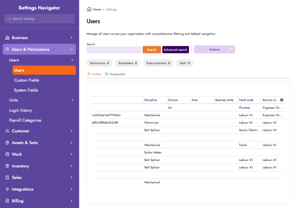Open Advanced search
The width and height of the screenshot is (294, 208).
pyautogui.click(x=175, y=49)
